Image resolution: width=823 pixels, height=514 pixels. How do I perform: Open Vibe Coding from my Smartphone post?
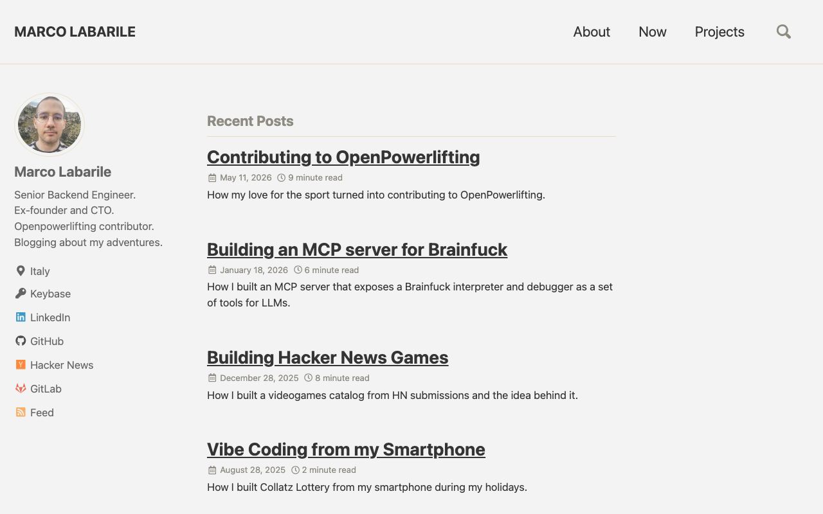(x=346, y=449)
